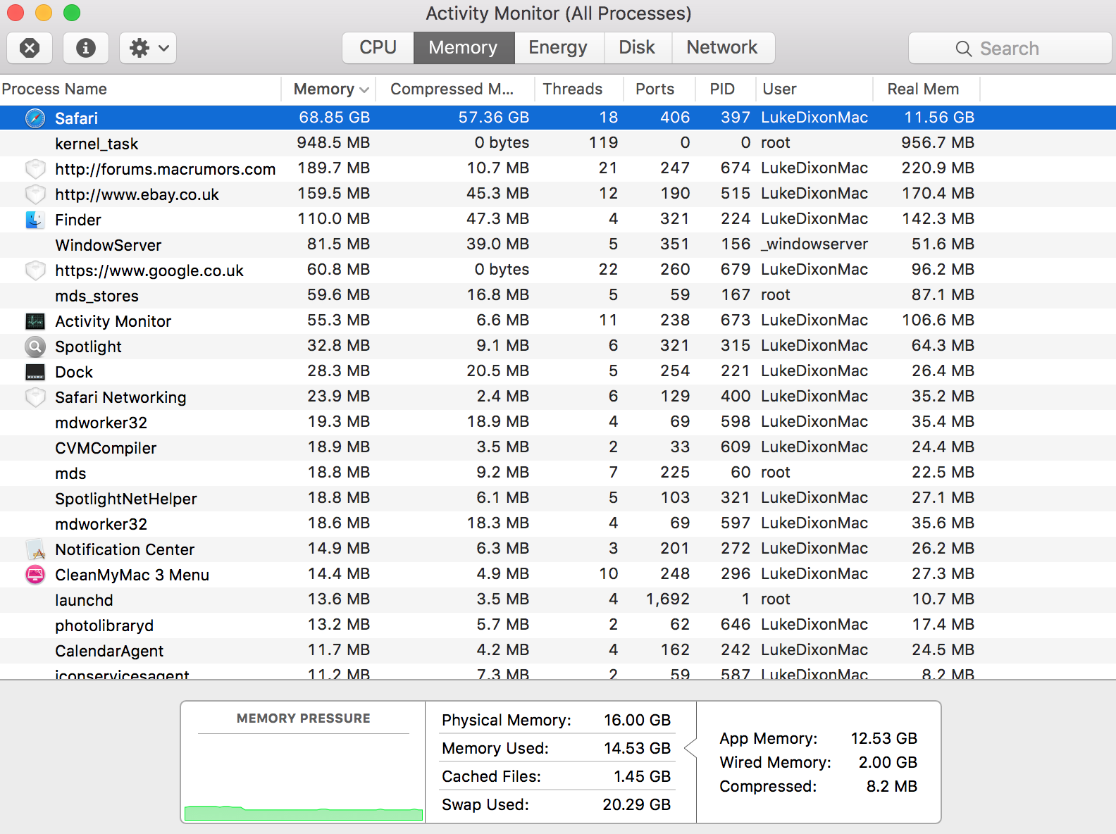Click the Search field
The height and width of the screenshot is (834, 1116).
pyautogui.click(x=1010, y=48)
